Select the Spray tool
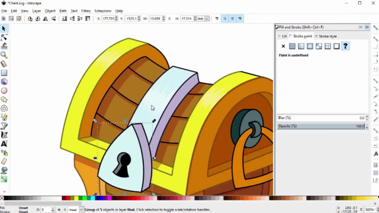 pos(4,153)
